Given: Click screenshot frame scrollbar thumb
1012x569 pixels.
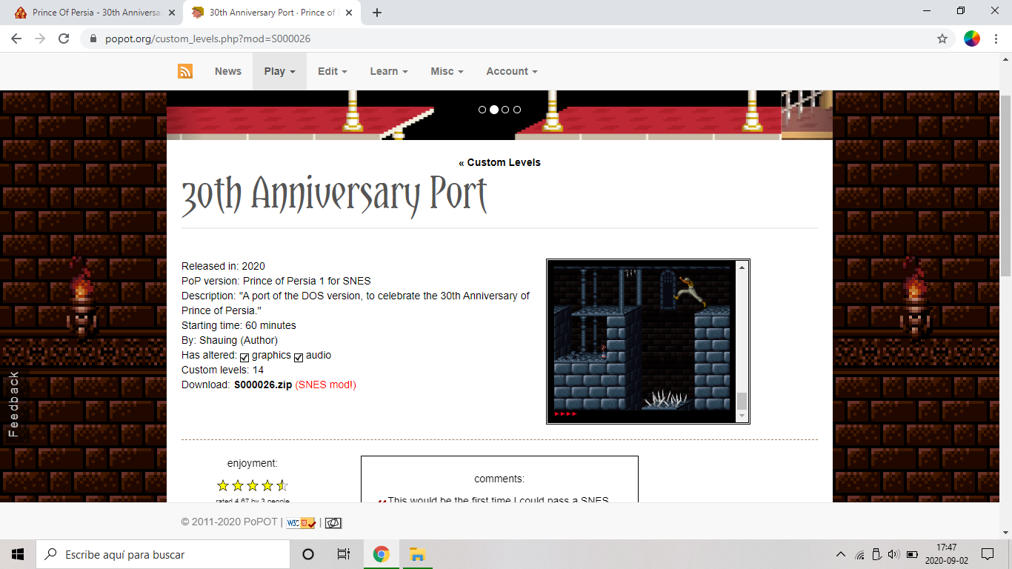Looking at the screenshot, I should (742, 401).
